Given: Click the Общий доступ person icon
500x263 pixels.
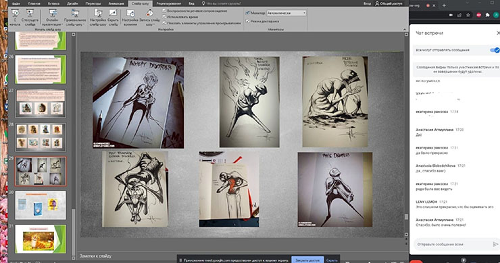Looking at the screenshot, I should pyautogui.click(x=377, y=3).
